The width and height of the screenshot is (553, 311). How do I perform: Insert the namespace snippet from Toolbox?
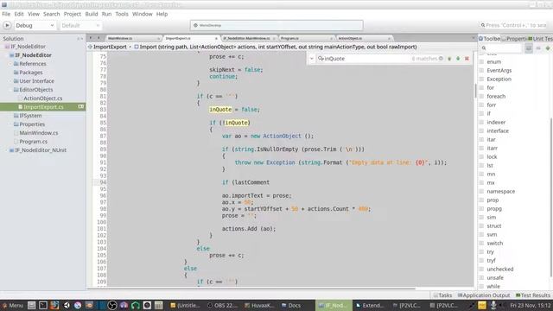pyautogui.click(x=500, y=192)
